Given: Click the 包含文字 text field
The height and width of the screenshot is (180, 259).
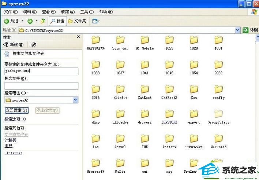Looking at the screenshot, I should [41, 86].
